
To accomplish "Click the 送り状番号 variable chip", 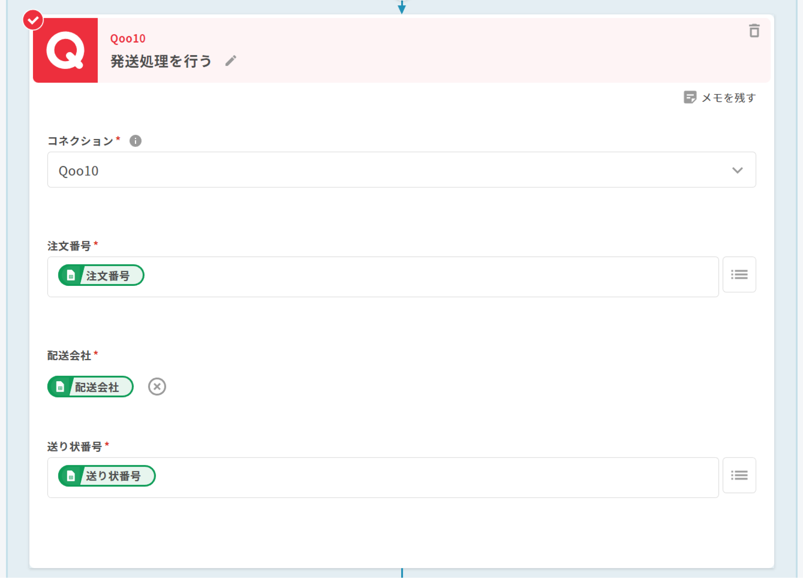I will [x=107, y=476].
